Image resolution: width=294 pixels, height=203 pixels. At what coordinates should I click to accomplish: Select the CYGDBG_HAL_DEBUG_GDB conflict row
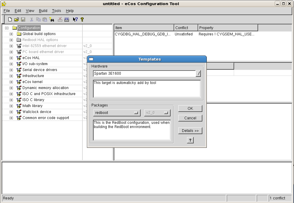[x=143, y=34]
